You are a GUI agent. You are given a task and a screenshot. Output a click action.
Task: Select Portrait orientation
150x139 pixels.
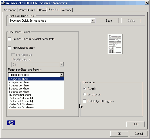tap(85, 89)
